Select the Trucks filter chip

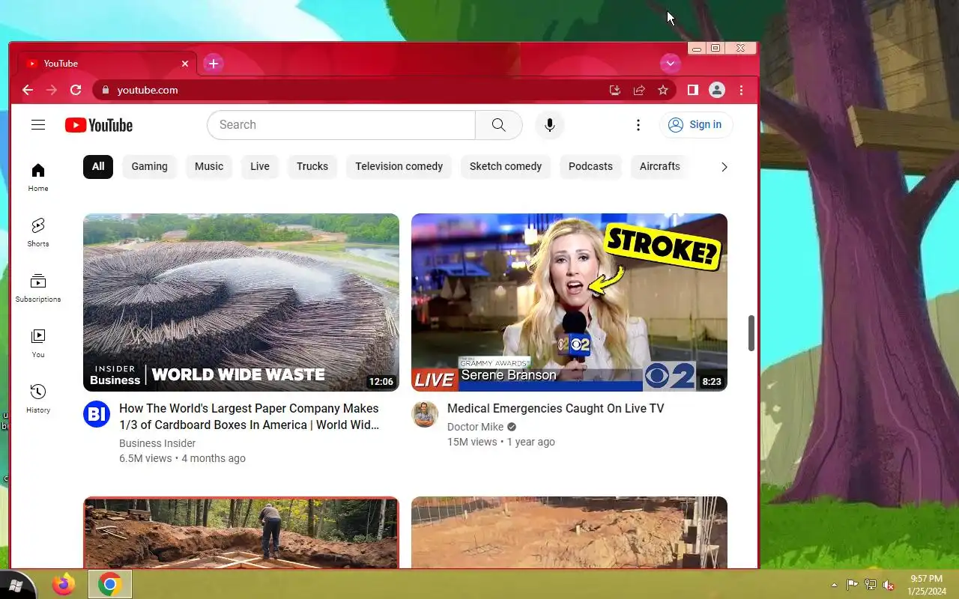pyautogui.click(x=312, y=166)
